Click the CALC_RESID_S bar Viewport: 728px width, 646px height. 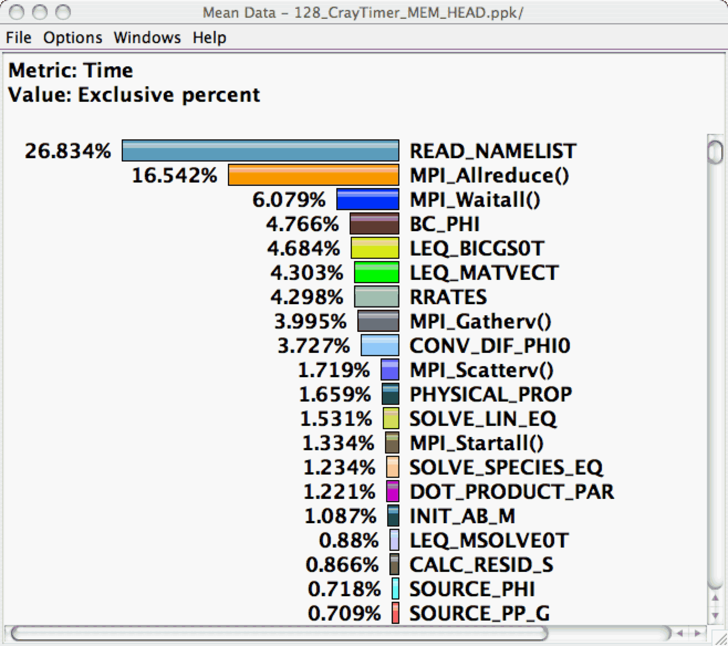pyautogui.click(x=394, y=564)
